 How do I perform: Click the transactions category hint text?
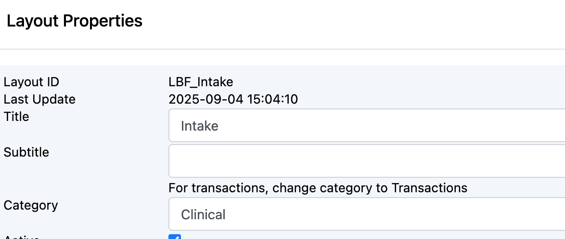(318, 187)
